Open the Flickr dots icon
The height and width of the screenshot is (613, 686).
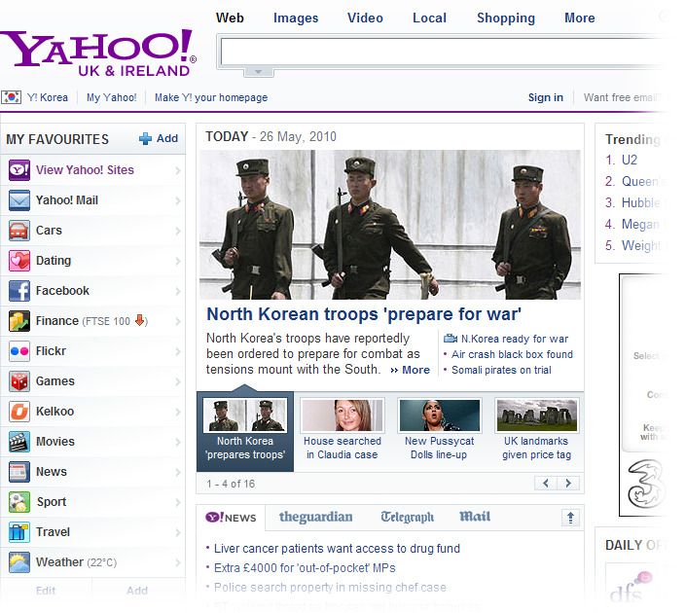click(x=19, y=351)
